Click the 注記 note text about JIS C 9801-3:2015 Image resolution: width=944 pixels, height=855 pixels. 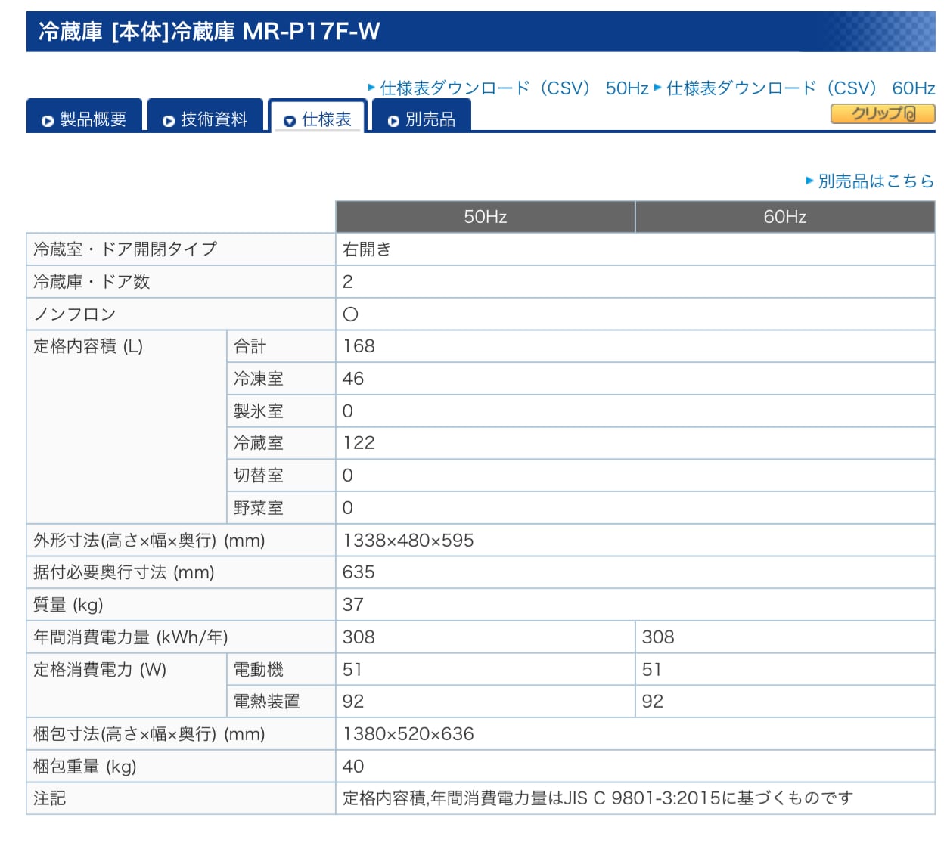598,798
